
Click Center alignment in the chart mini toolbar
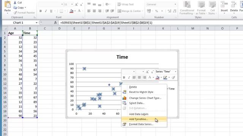click(139, 77)
